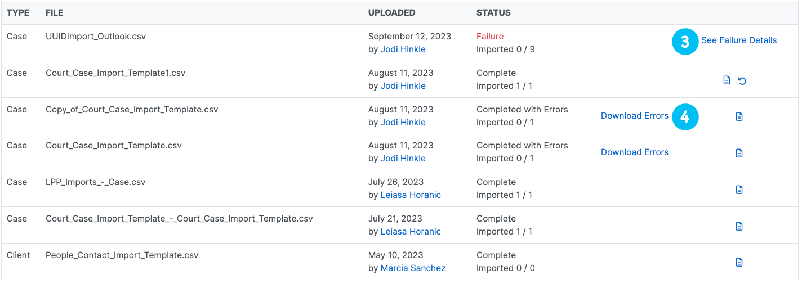Click the UPLOADED column header
This screenshot has width=802, height=284.
(391, 13)
